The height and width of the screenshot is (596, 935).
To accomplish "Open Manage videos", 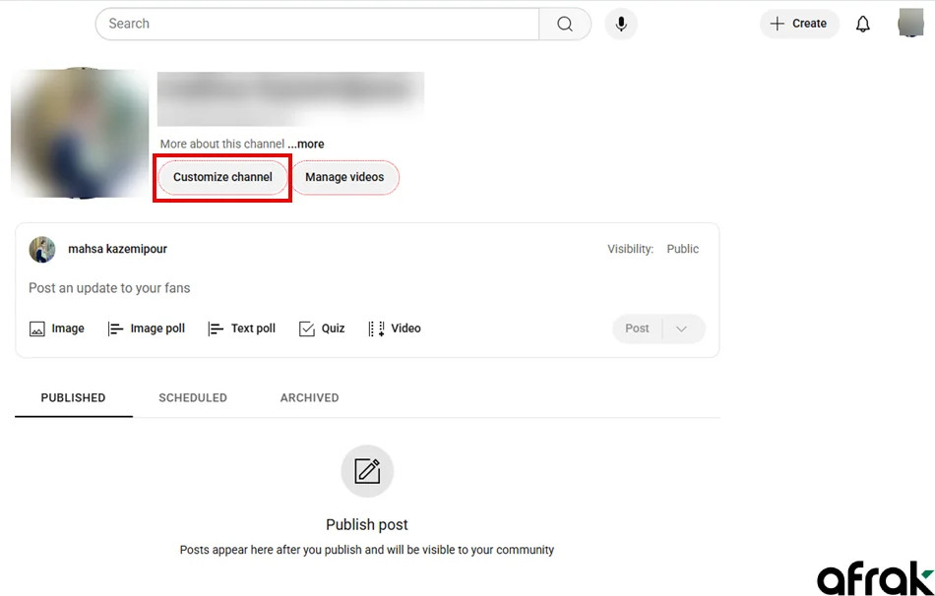I will (x=344, y=177).
